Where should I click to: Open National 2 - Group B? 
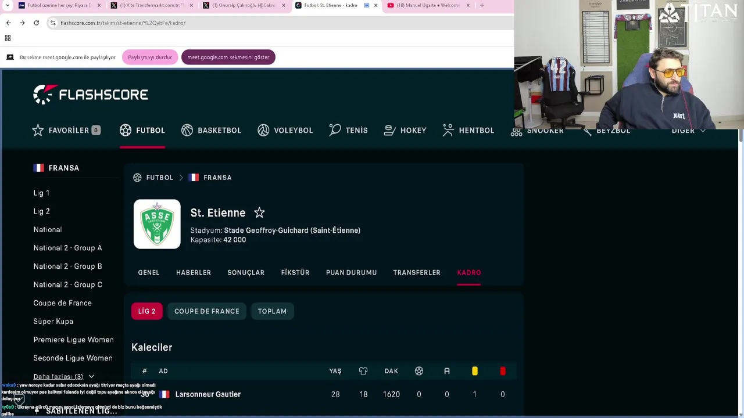[67, 266]
